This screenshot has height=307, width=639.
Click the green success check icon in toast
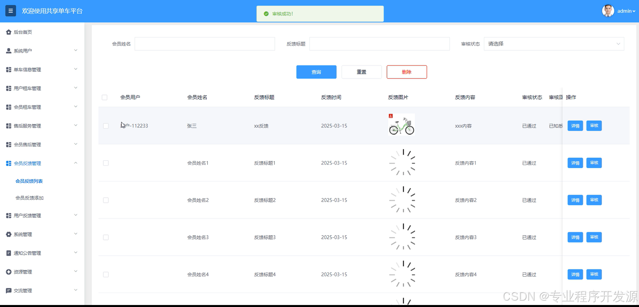pyautogui.click(x=266, y=14)
